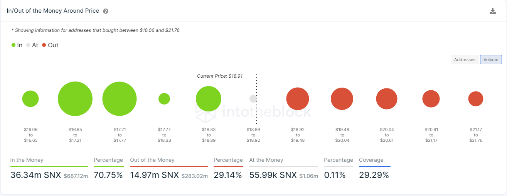The height and width of the screenshot is (196, 507).
Task: Open the help question mark icon
Action: click(x=106, y=11)
